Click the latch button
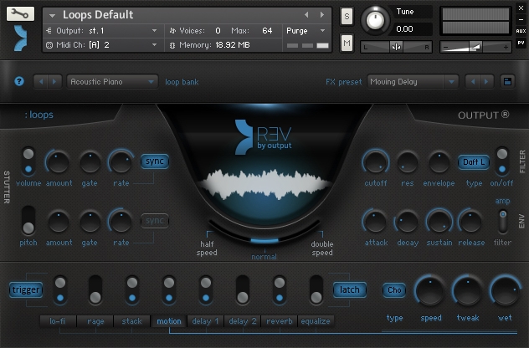529x348 pixels. (x=350, y=289)
